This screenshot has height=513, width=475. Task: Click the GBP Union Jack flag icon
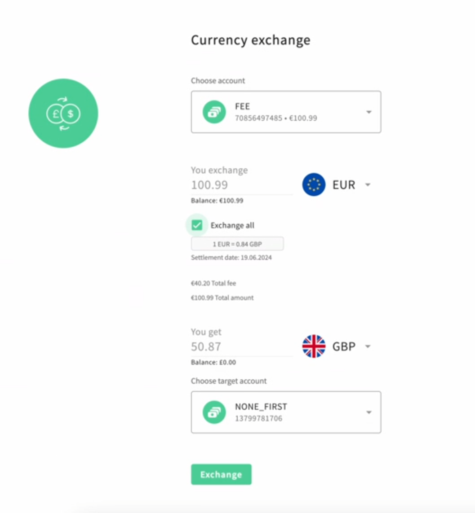click(313, 346)
